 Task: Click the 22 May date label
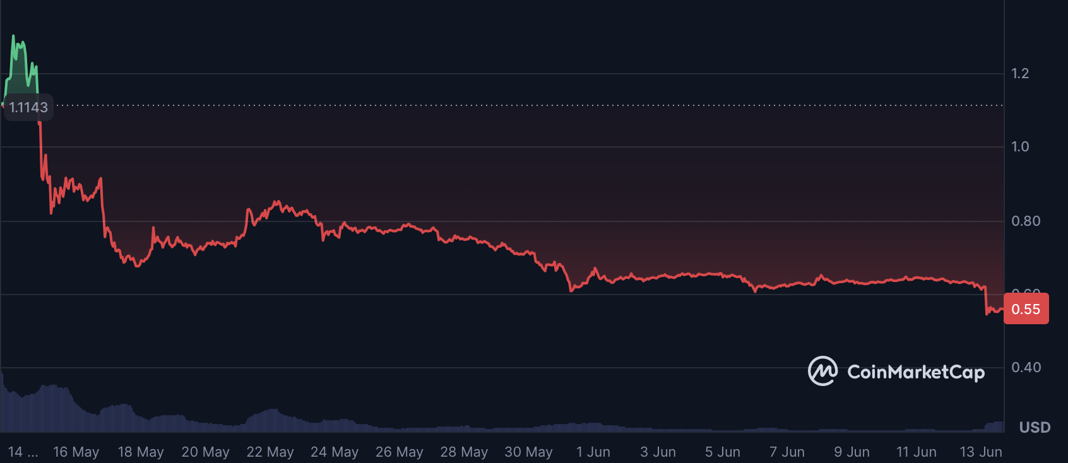point(270,452)
